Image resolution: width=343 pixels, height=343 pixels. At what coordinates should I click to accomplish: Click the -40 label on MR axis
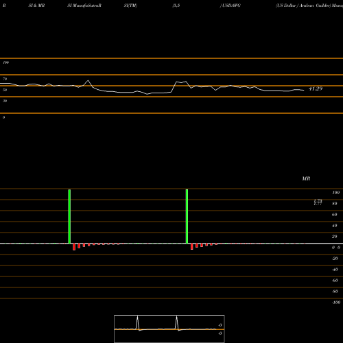click(335, 270)
